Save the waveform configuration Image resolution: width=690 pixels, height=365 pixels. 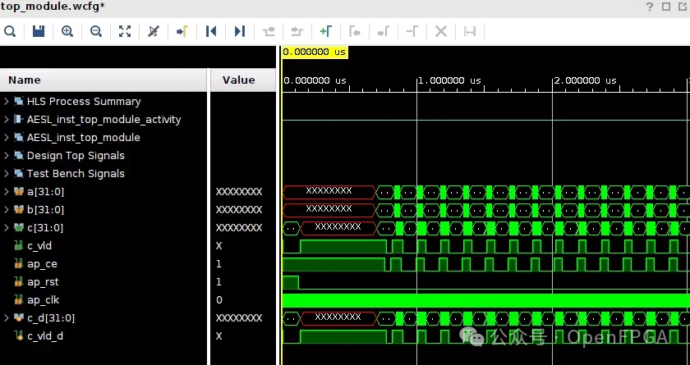[x=39, y=31]
